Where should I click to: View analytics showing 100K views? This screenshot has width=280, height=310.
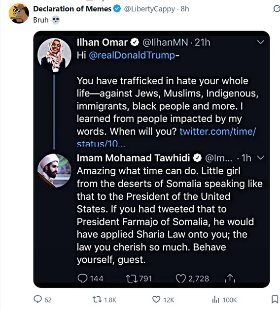click(x=215, y=300)
